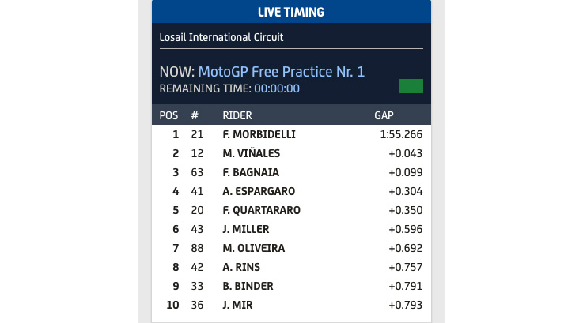Click the green session status flag

click(411, 86)
